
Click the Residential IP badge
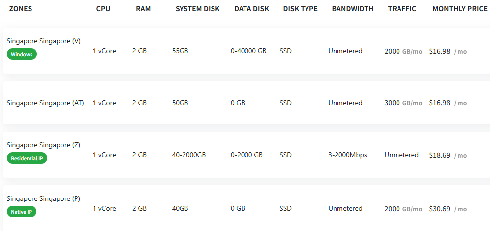click(x=27, y=158)
